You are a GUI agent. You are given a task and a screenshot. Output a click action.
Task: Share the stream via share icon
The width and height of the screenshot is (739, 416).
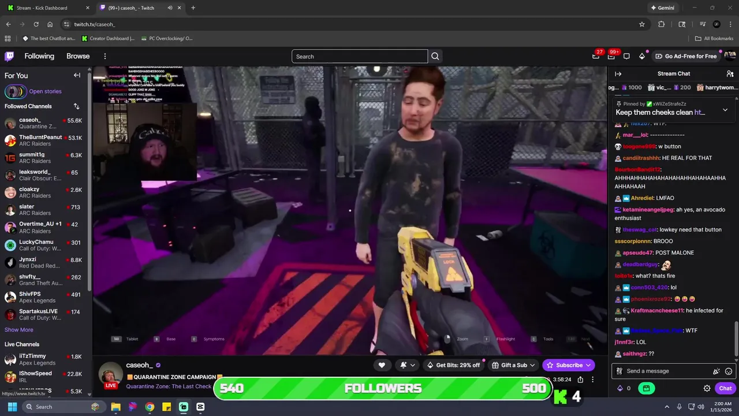click(x=580, y=380)
